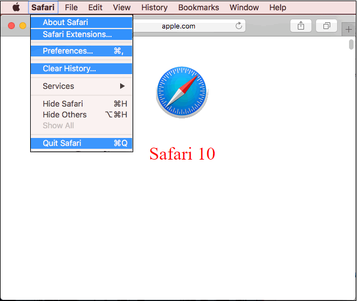Minimize window with yellow button
This screenshot has width=357, height=301.
pos(23,26)
